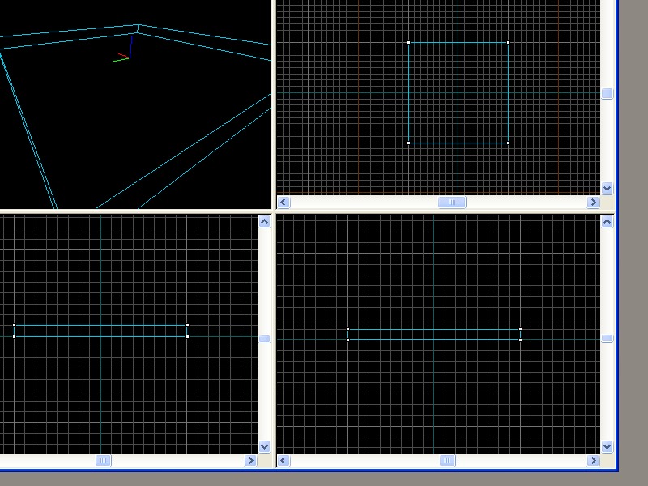Click scroll-up arrow of bottom-right viewport
The image size is (648, 486).
click(607, 221)
